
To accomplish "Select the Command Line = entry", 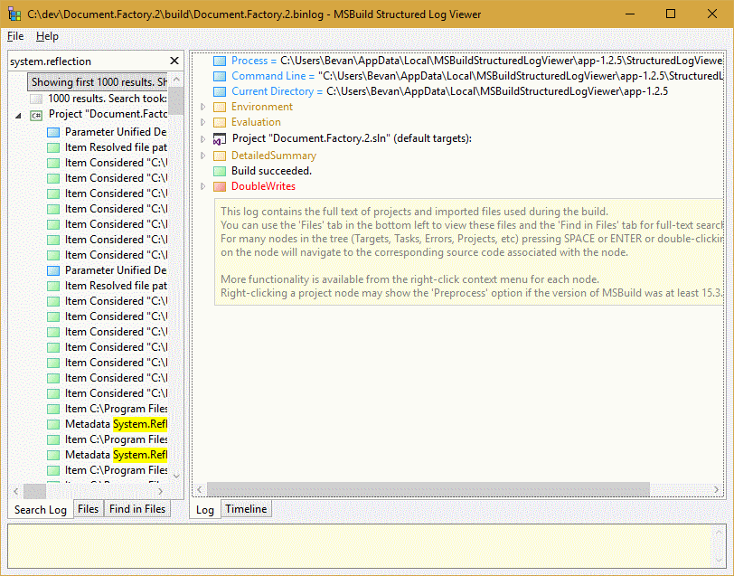I will (x=273, y=76).
